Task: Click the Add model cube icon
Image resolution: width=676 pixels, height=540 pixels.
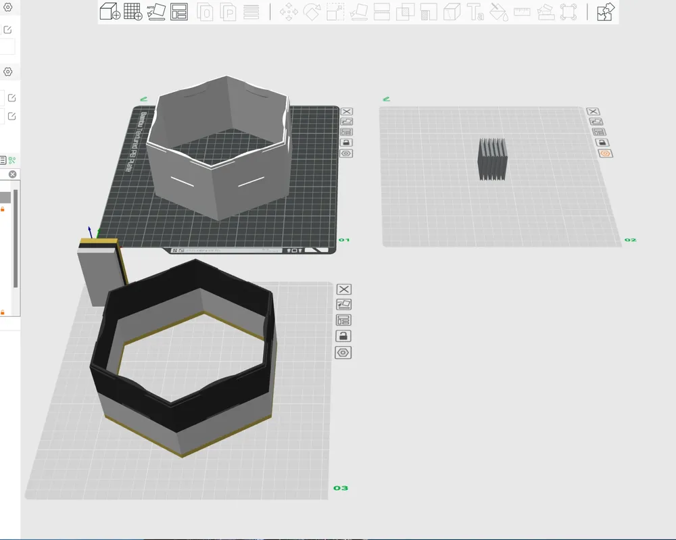Action: tap(110, 11)
